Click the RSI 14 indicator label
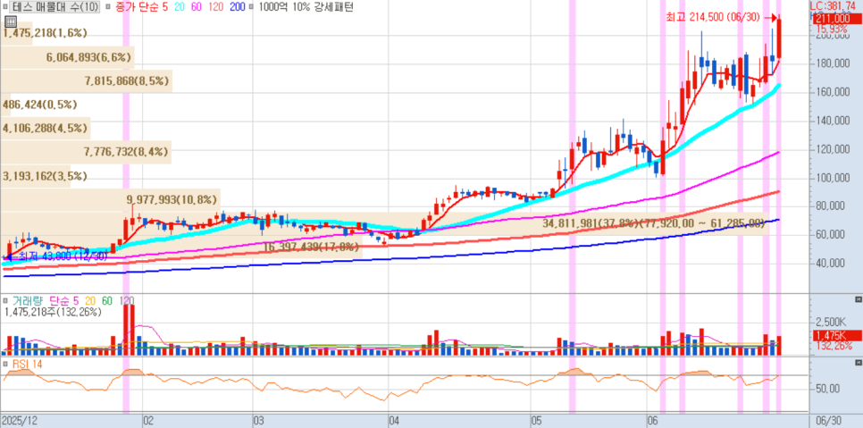 pos(26,364)
